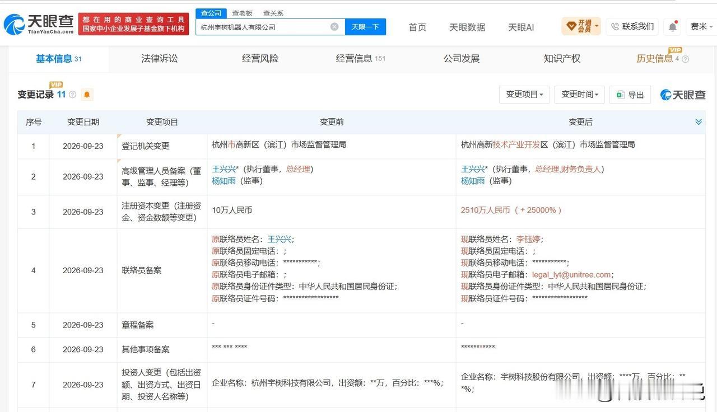The height and width of the screenshot is (412, 717).
Task: Switch to 查公司 search tab
Action: [x=211, y=13]
